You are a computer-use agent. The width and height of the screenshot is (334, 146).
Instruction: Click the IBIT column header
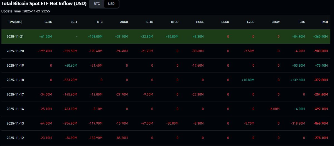point(74,22)
